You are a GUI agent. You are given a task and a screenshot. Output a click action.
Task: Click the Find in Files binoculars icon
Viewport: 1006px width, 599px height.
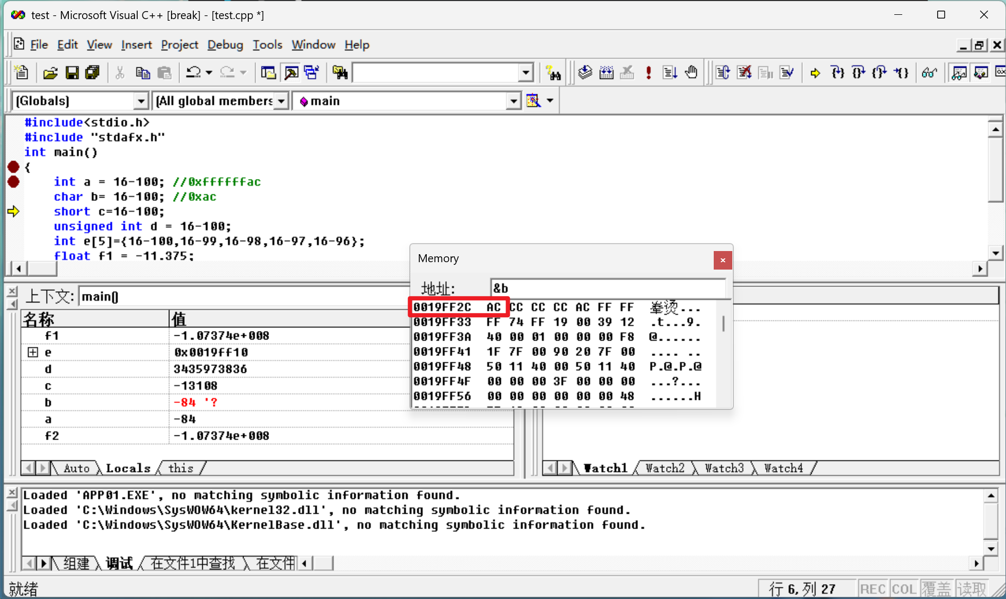coord(340,73)
